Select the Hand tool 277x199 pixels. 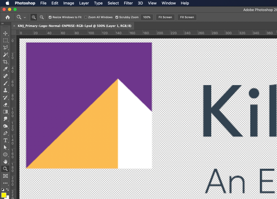point(5,161)
